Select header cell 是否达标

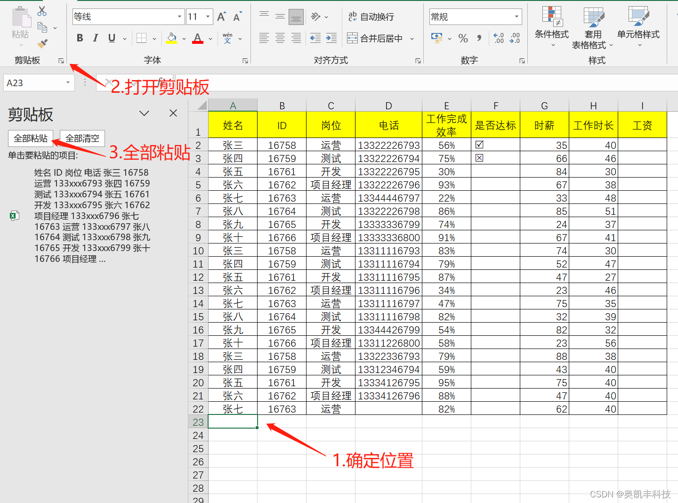pyautogui.click(x=495, y=125)
